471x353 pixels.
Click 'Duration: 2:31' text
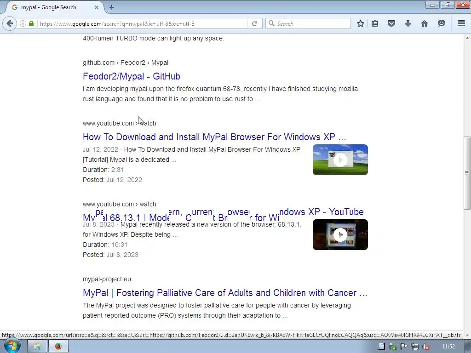(103, 170)
